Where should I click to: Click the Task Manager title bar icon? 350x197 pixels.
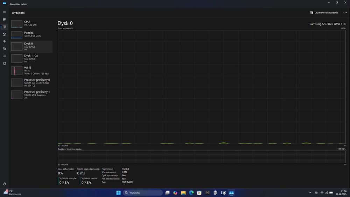click(4, 3)
